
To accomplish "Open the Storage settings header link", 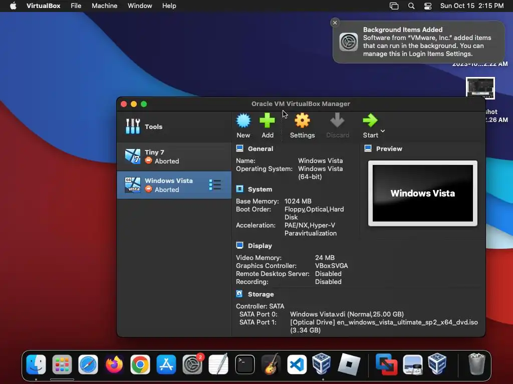I will [261, 294].
